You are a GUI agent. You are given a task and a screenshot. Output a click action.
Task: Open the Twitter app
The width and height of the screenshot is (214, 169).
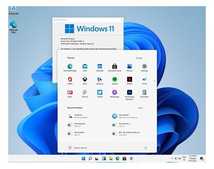coord(100,94)
